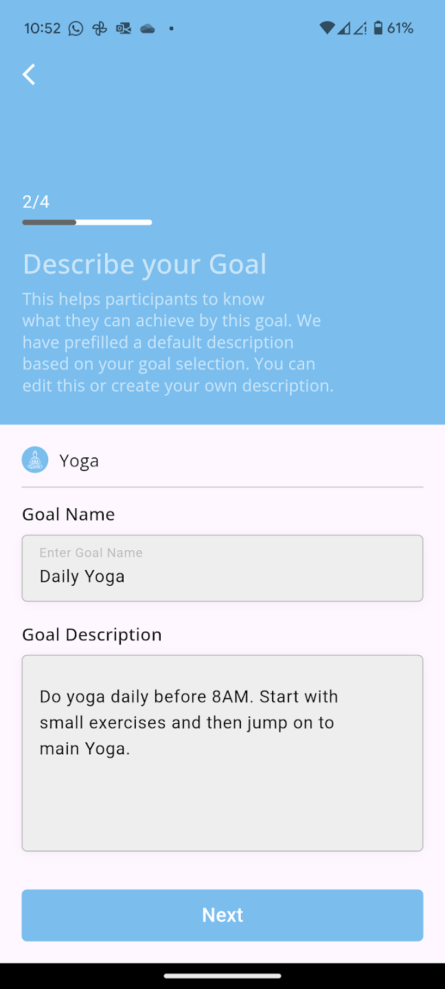Tap the Yoga label next to the avatar

79,460
